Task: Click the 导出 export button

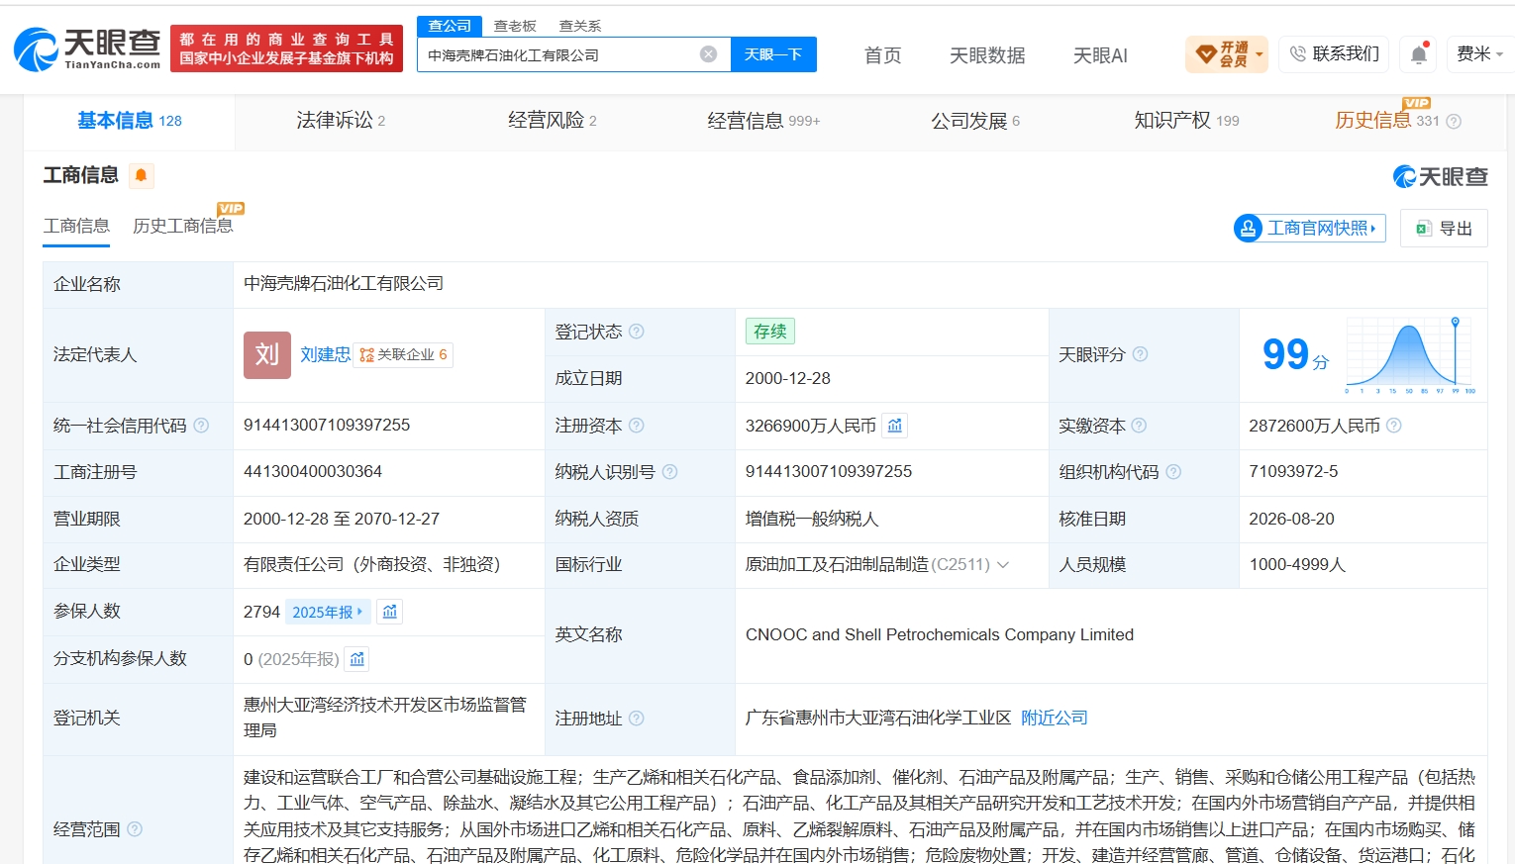Action: click(1444, 229)
